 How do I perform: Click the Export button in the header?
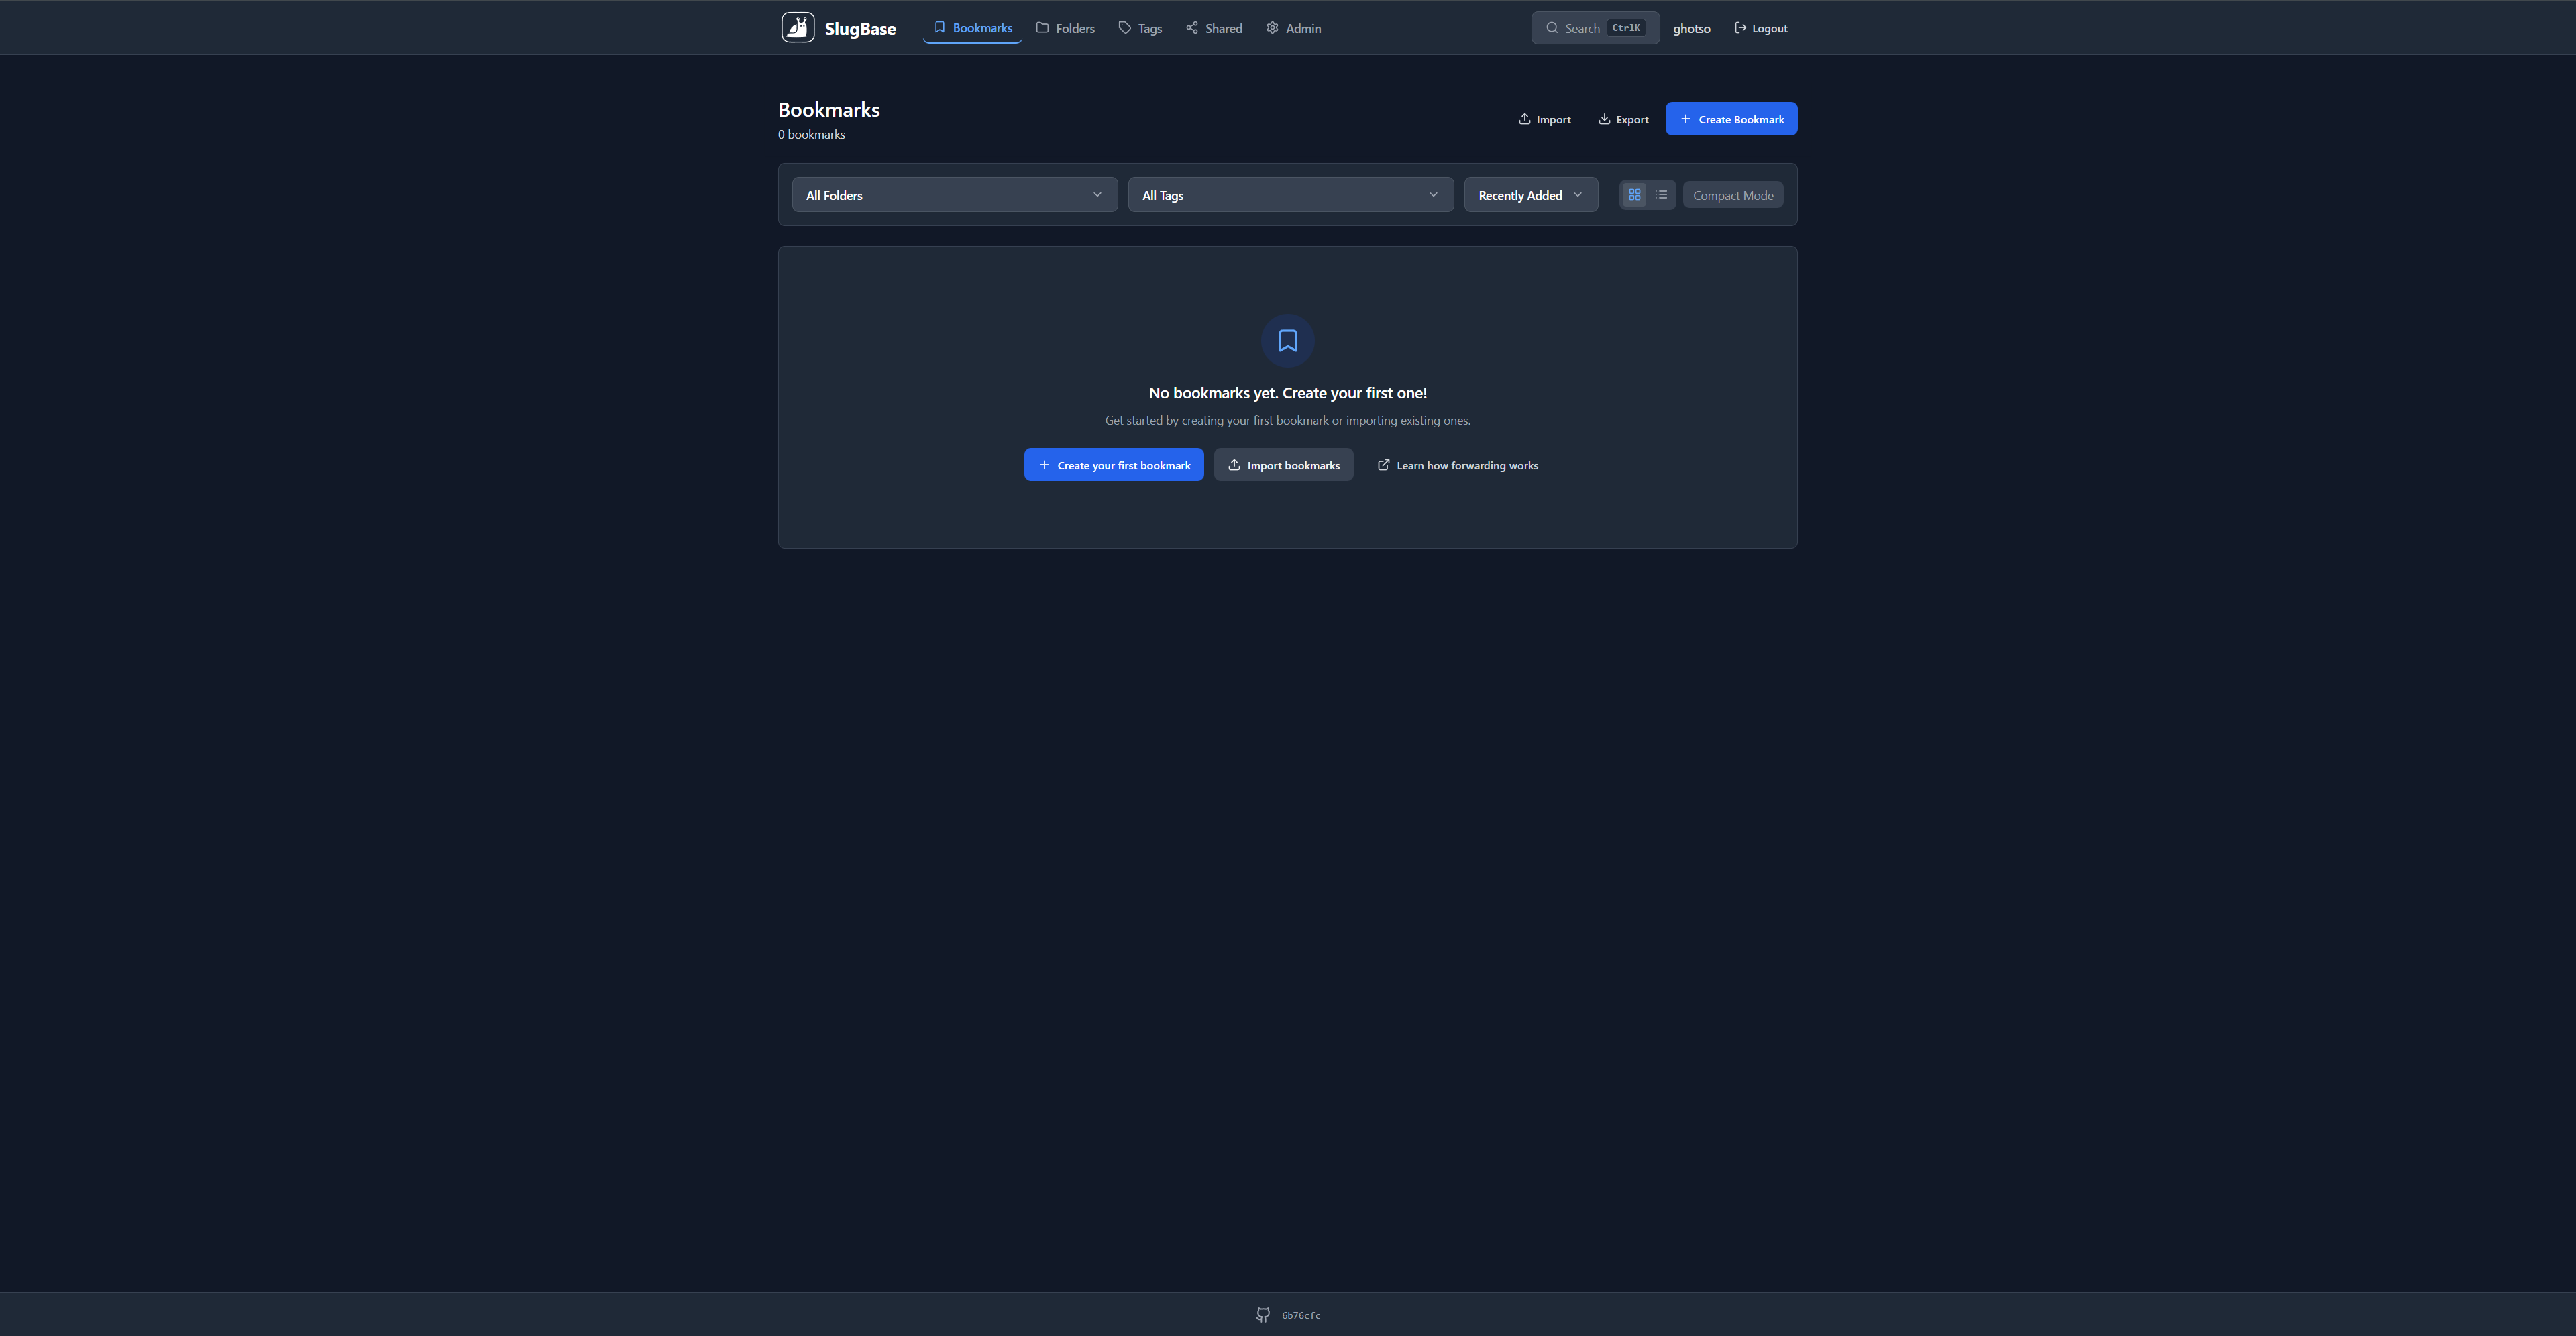coord(1623,119)
